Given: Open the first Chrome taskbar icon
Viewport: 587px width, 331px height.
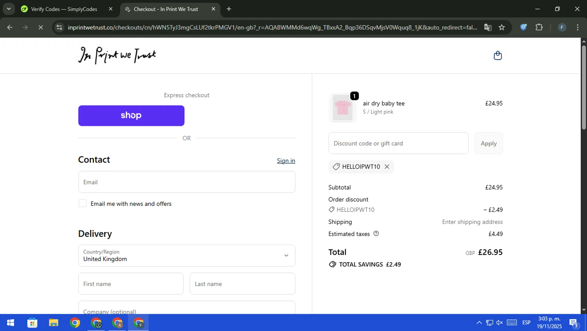Looking at the screenshot, I should coord(75,323).
